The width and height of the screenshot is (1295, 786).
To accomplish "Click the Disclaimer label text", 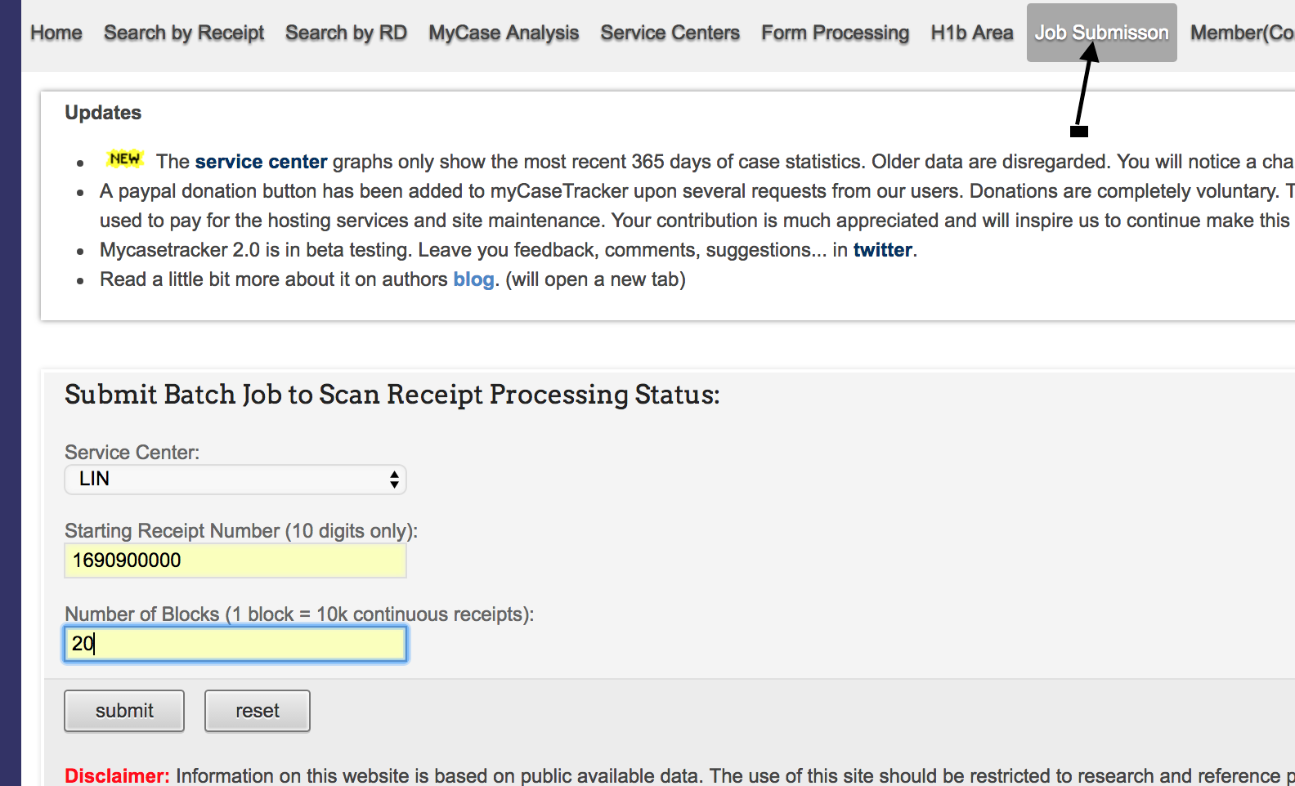I will point(117,775).
